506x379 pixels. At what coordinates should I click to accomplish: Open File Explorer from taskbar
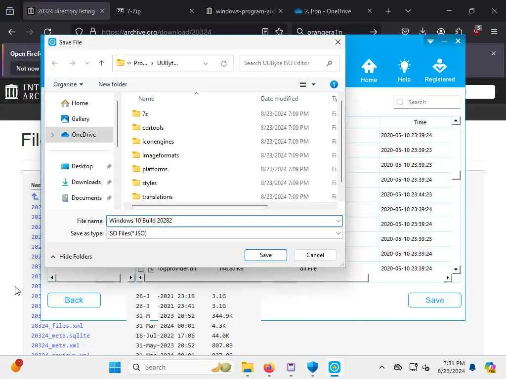[248, 367]
